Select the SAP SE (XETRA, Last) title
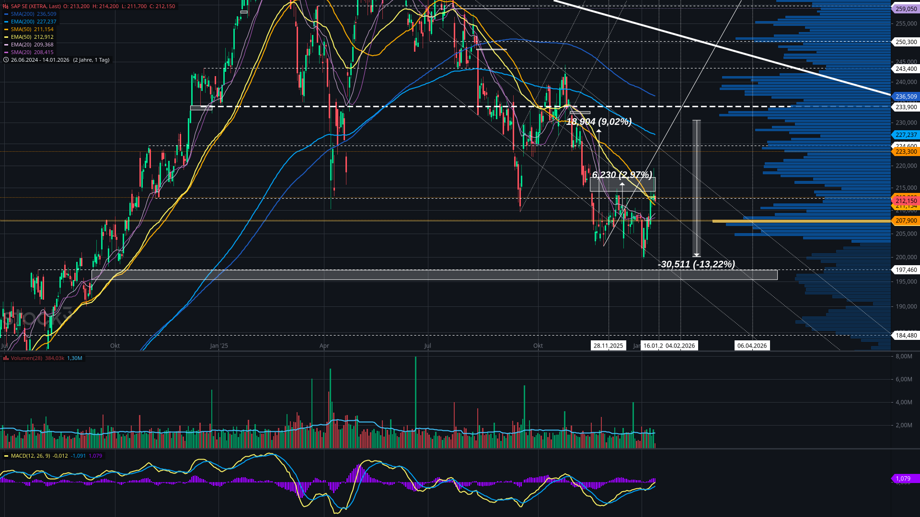This screenshot has width=920, height=517. (x=35, y=6)
